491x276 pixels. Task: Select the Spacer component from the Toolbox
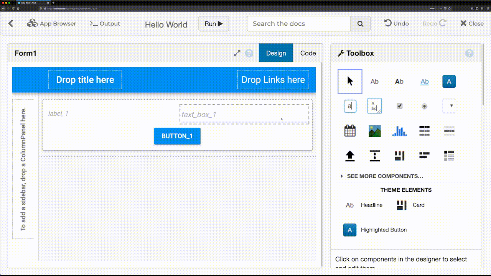click(x=374, y=156)
